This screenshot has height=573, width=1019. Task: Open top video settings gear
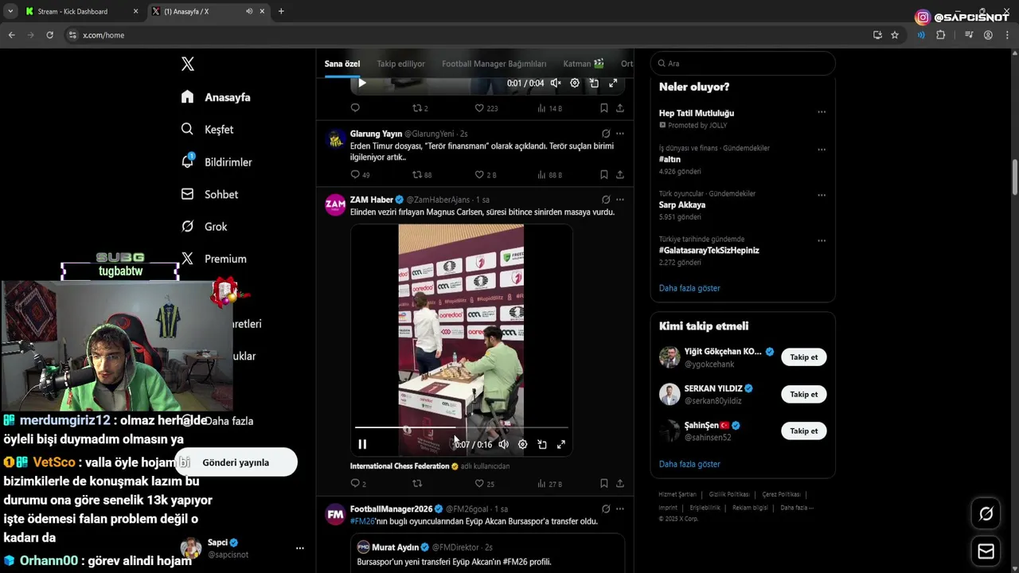click(575, 83)
